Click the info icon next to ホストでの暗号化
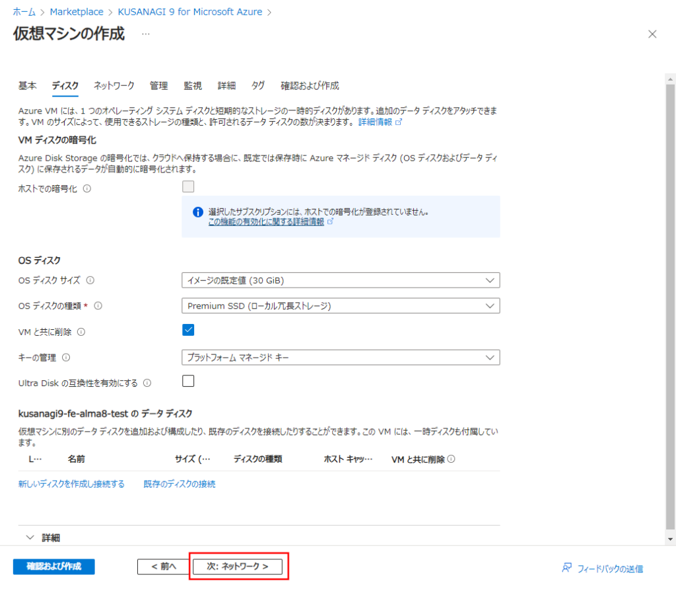This screenshot has width=676, height=591. click(87, 188)
